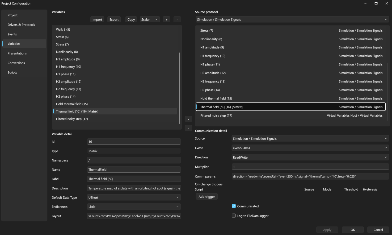Viewport: 392px width, 235px height.
Task: Edit the Multiplier field
Action: [310, 167]
